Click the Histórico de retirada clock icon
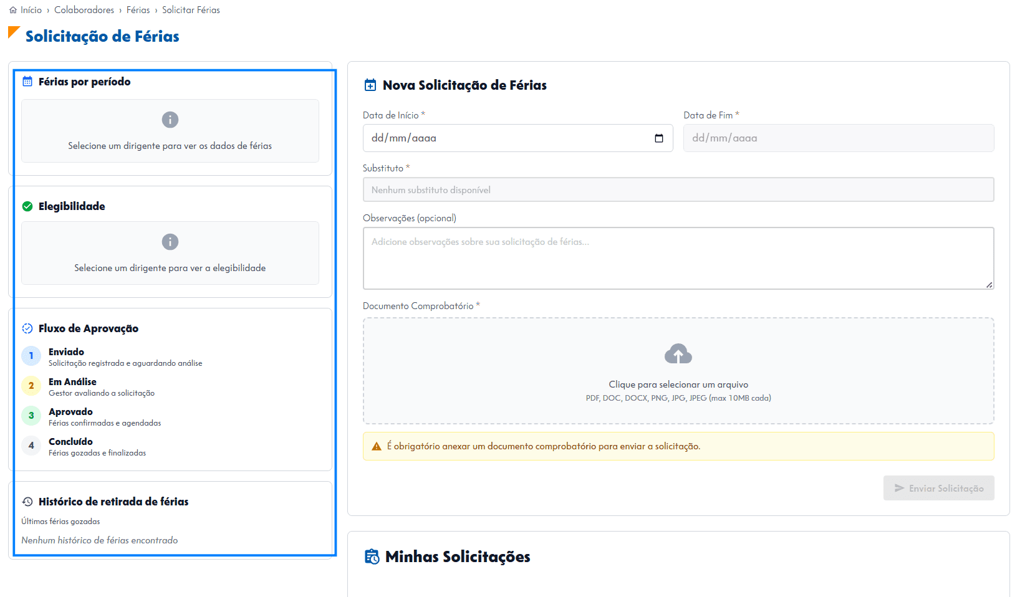Viewport: 1020px width, 597px height. coord(27,502)
